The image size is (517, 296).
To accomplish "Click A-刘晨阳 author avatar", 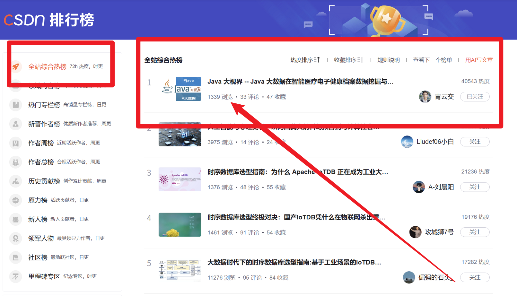I will coord(419,187).
